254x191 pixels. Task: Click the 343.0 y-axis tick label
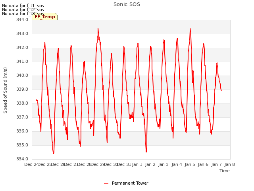point(22,33)
